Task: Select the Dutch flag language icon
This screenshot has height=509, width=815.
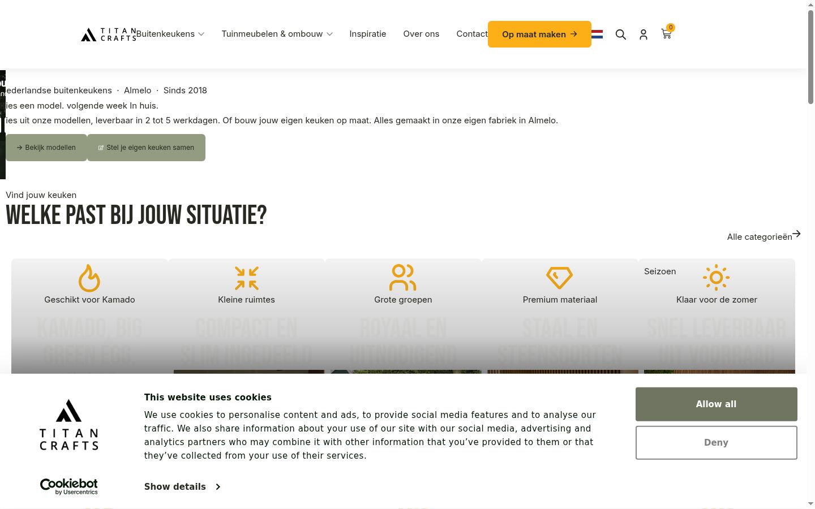Action: 597,34
